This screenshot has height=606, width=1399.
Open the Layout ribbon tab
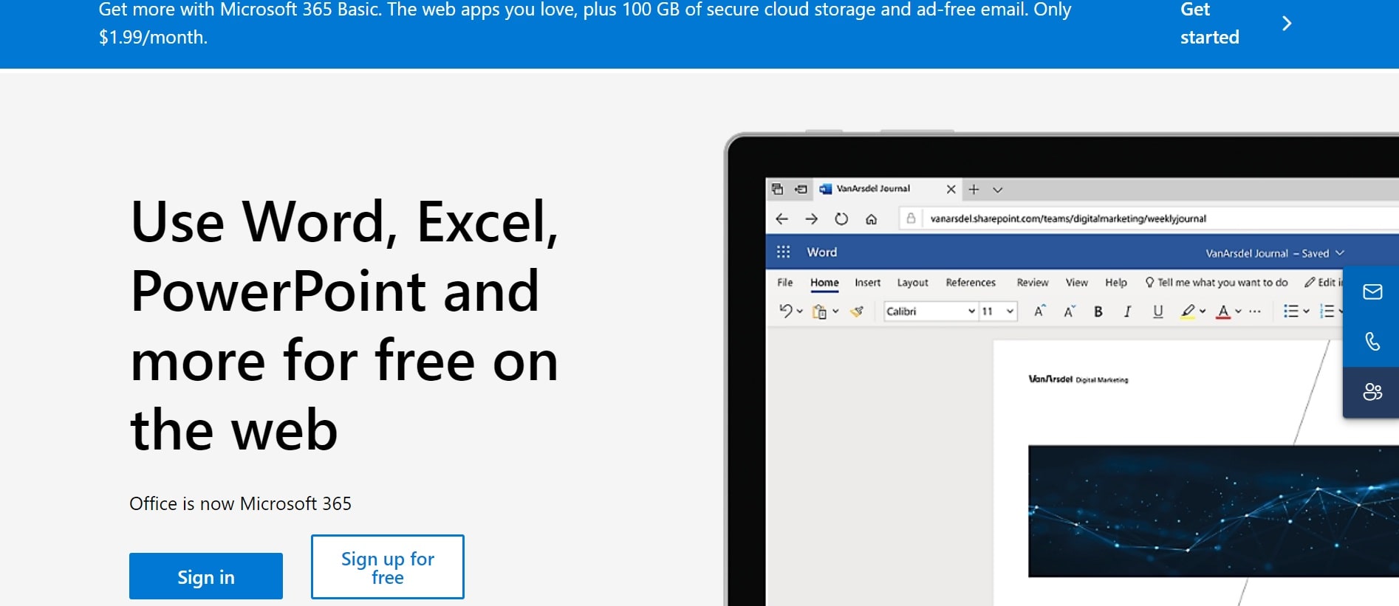[913, 283]
